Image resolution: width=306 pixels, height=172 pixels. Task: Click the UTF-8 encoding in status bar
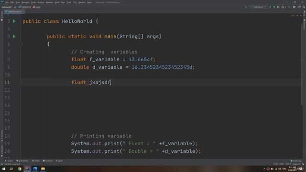click(288, 164)
